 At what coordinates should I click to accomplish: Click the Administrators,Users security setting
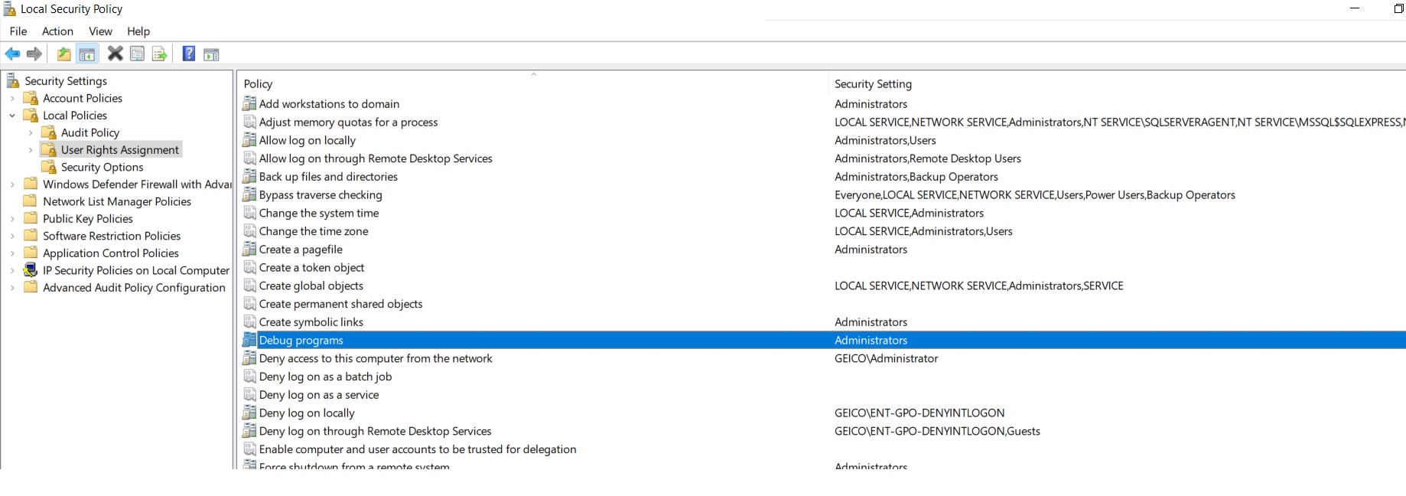click(x=885, y=140)
